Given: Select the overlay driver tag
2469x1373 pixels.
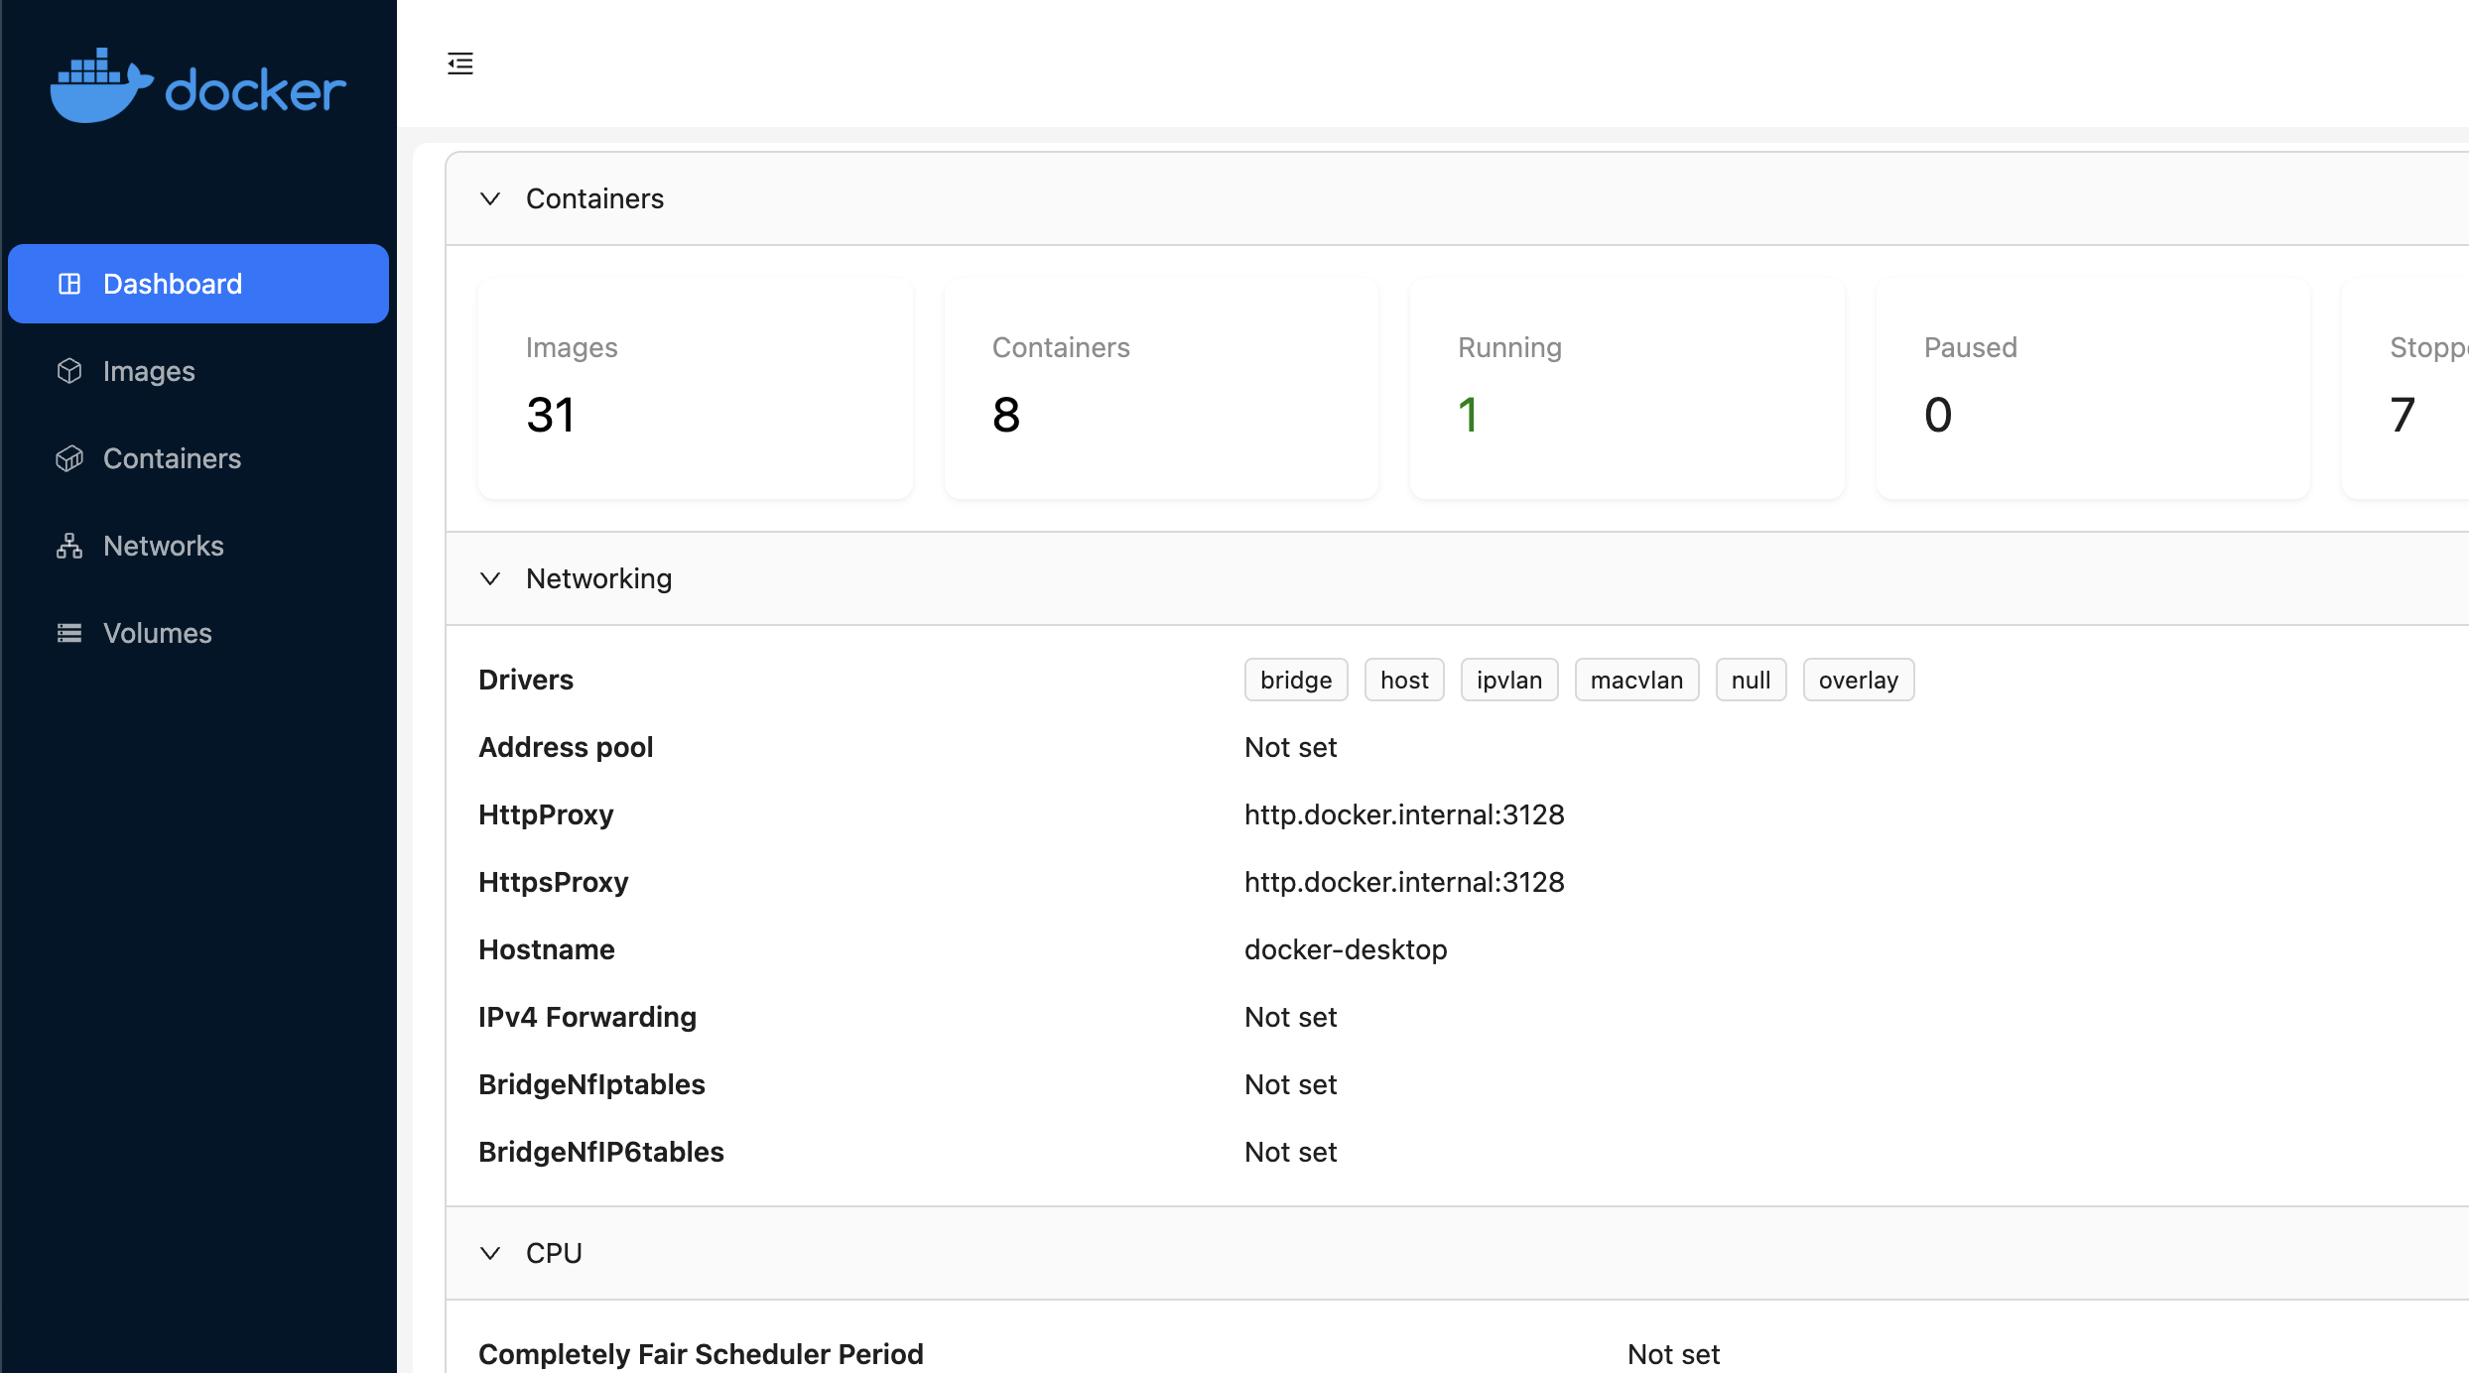Looking at the screenshot, I should click(x=1858, y=680).
